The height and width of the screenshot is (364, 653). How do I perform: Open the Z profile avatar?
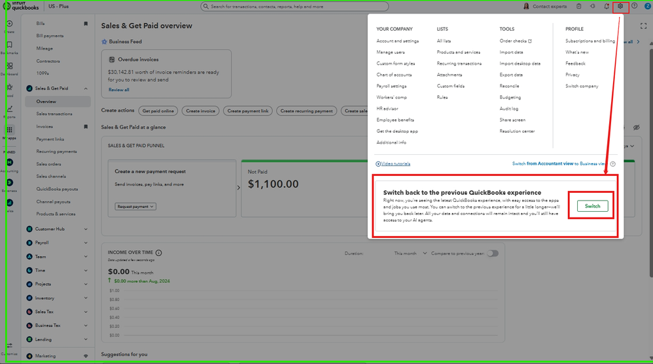tap(648, 7)
